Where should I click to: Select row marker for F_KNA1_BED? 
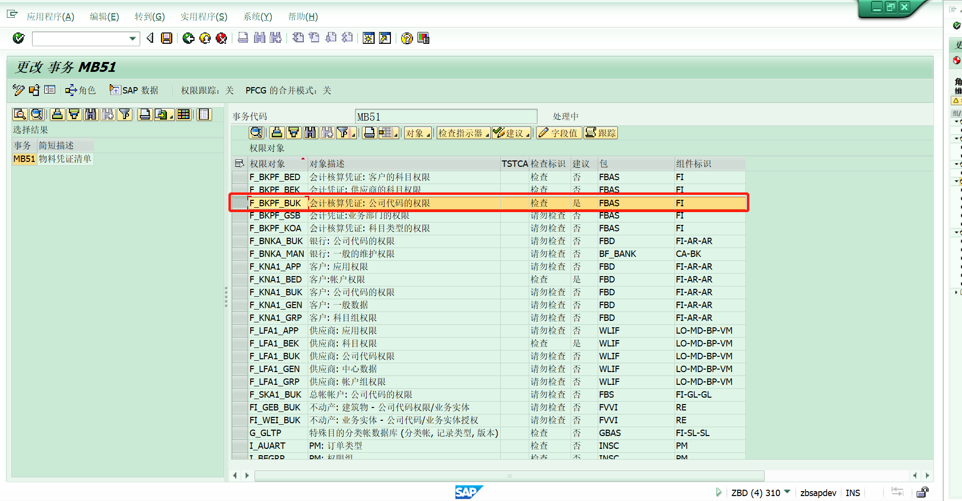[x=240, y=280]
